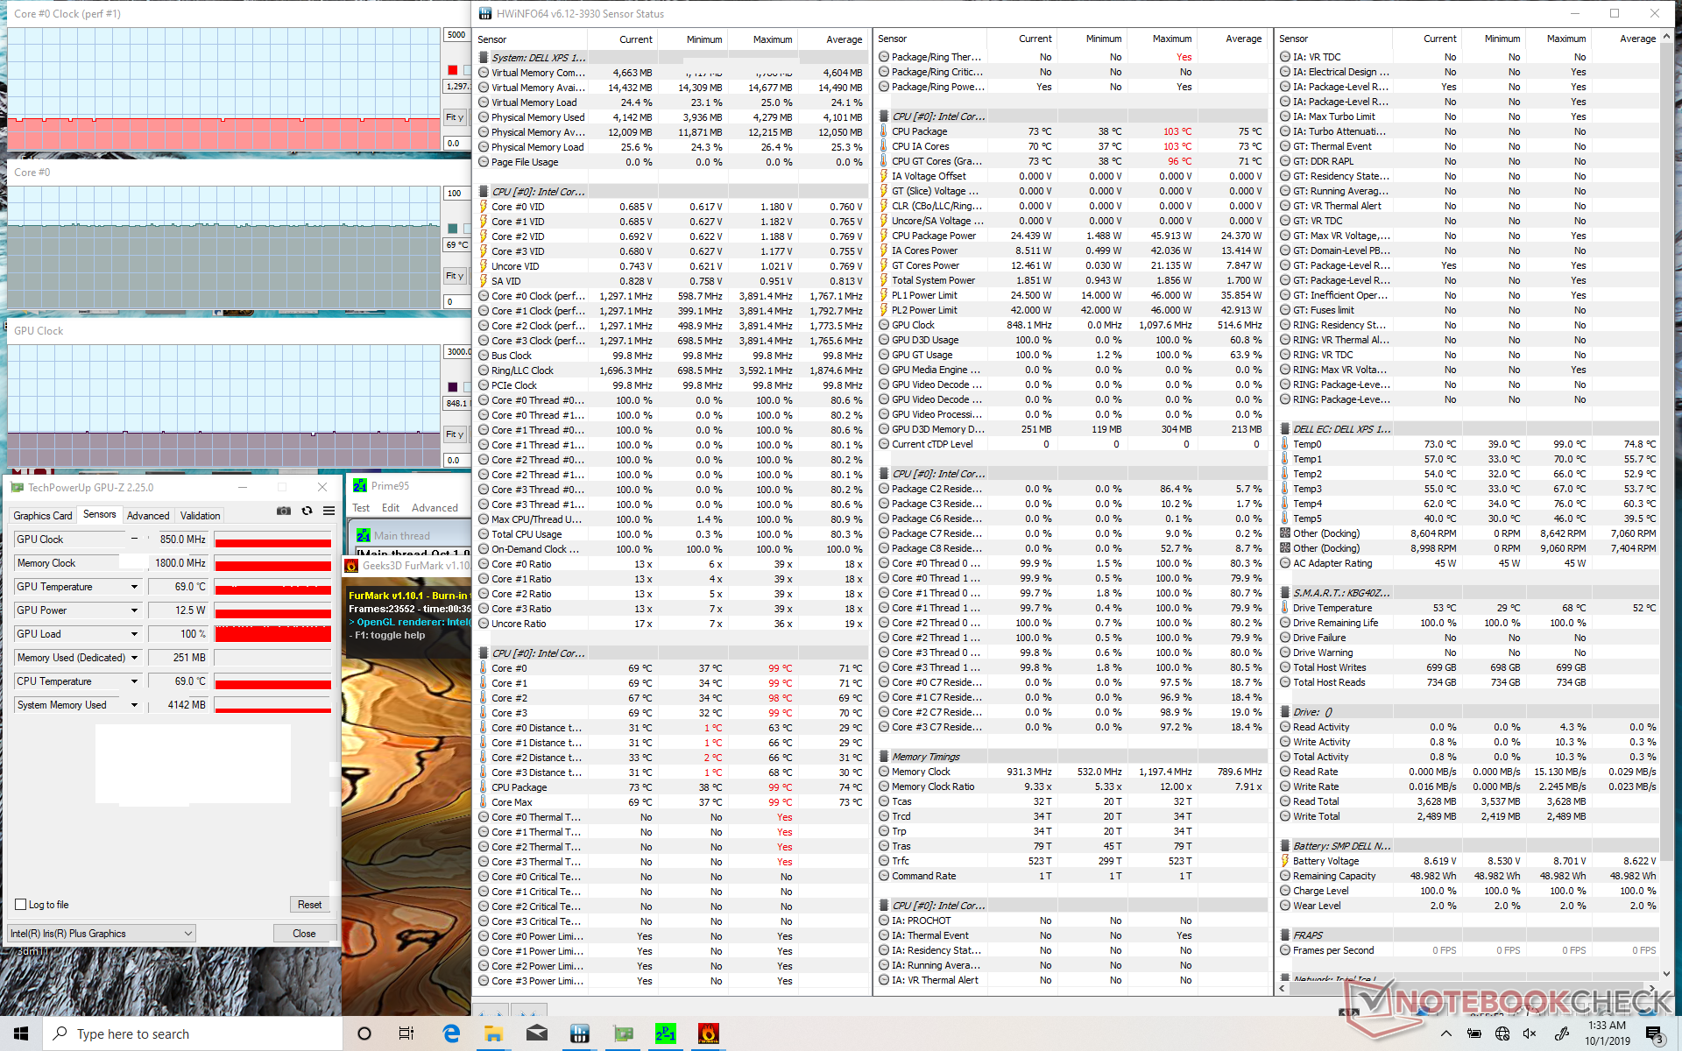1682x1051 pixels.
Task: Expand GPU Temperature sensor dropdown
Action: pos(134,587)
